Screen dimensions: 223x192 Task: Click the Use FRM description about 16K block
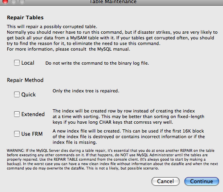tap(129, 137)
